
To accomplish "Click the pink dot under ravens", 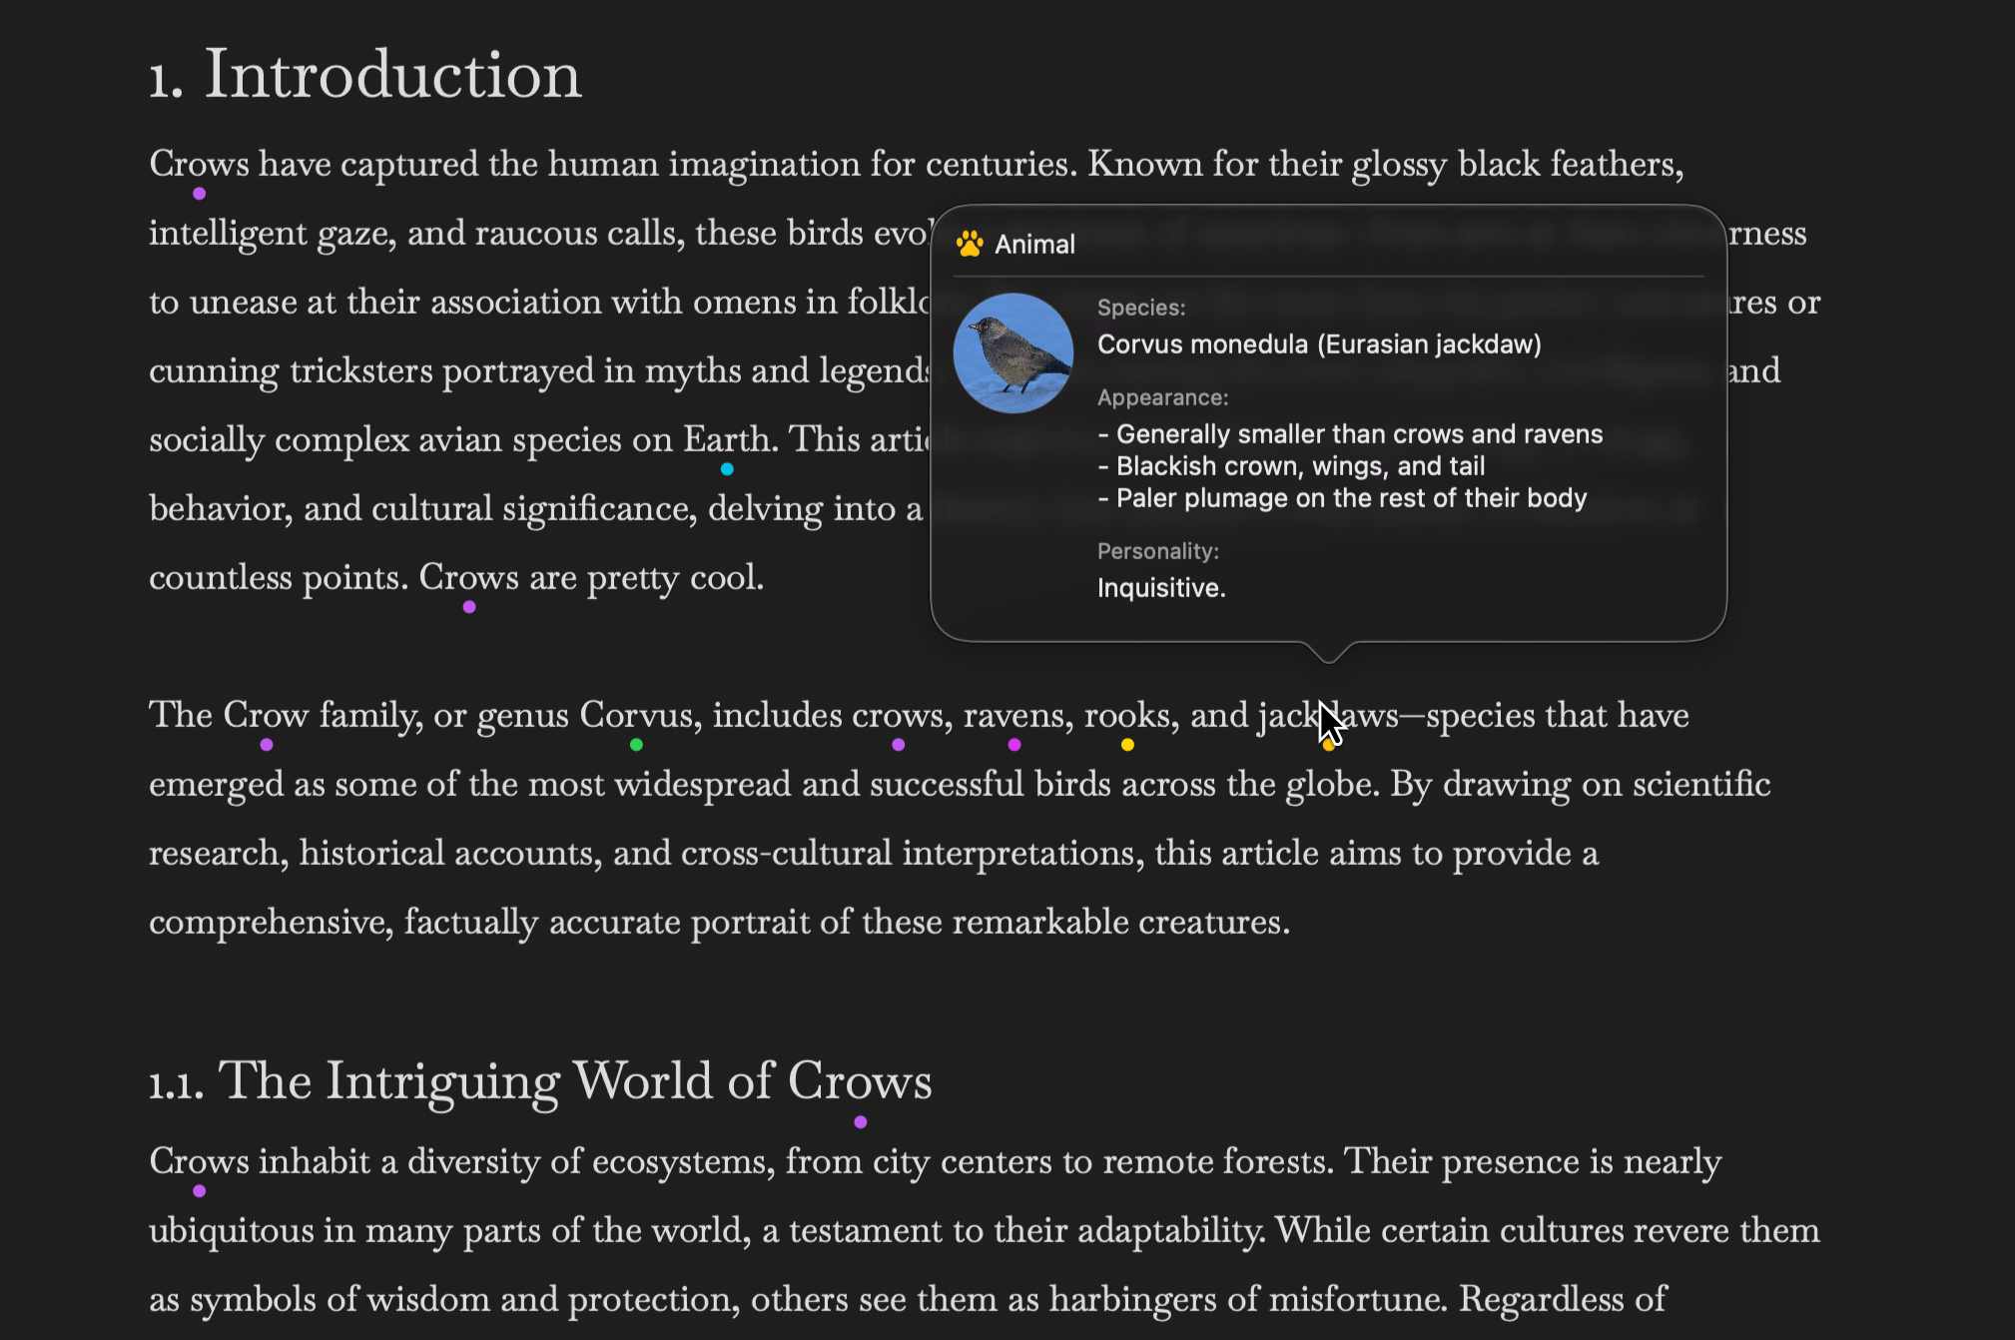I will (1014, 745).
